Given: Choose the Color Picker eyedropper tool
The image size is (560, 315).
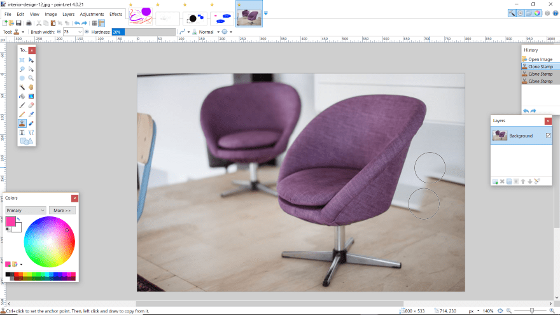Looking at the screenshot, I should (31, 114).
